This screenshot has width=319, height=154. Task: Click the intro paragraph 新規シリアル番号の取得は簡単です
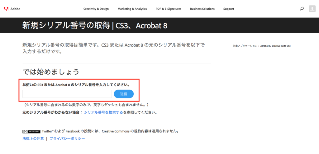tap(114, 48)
